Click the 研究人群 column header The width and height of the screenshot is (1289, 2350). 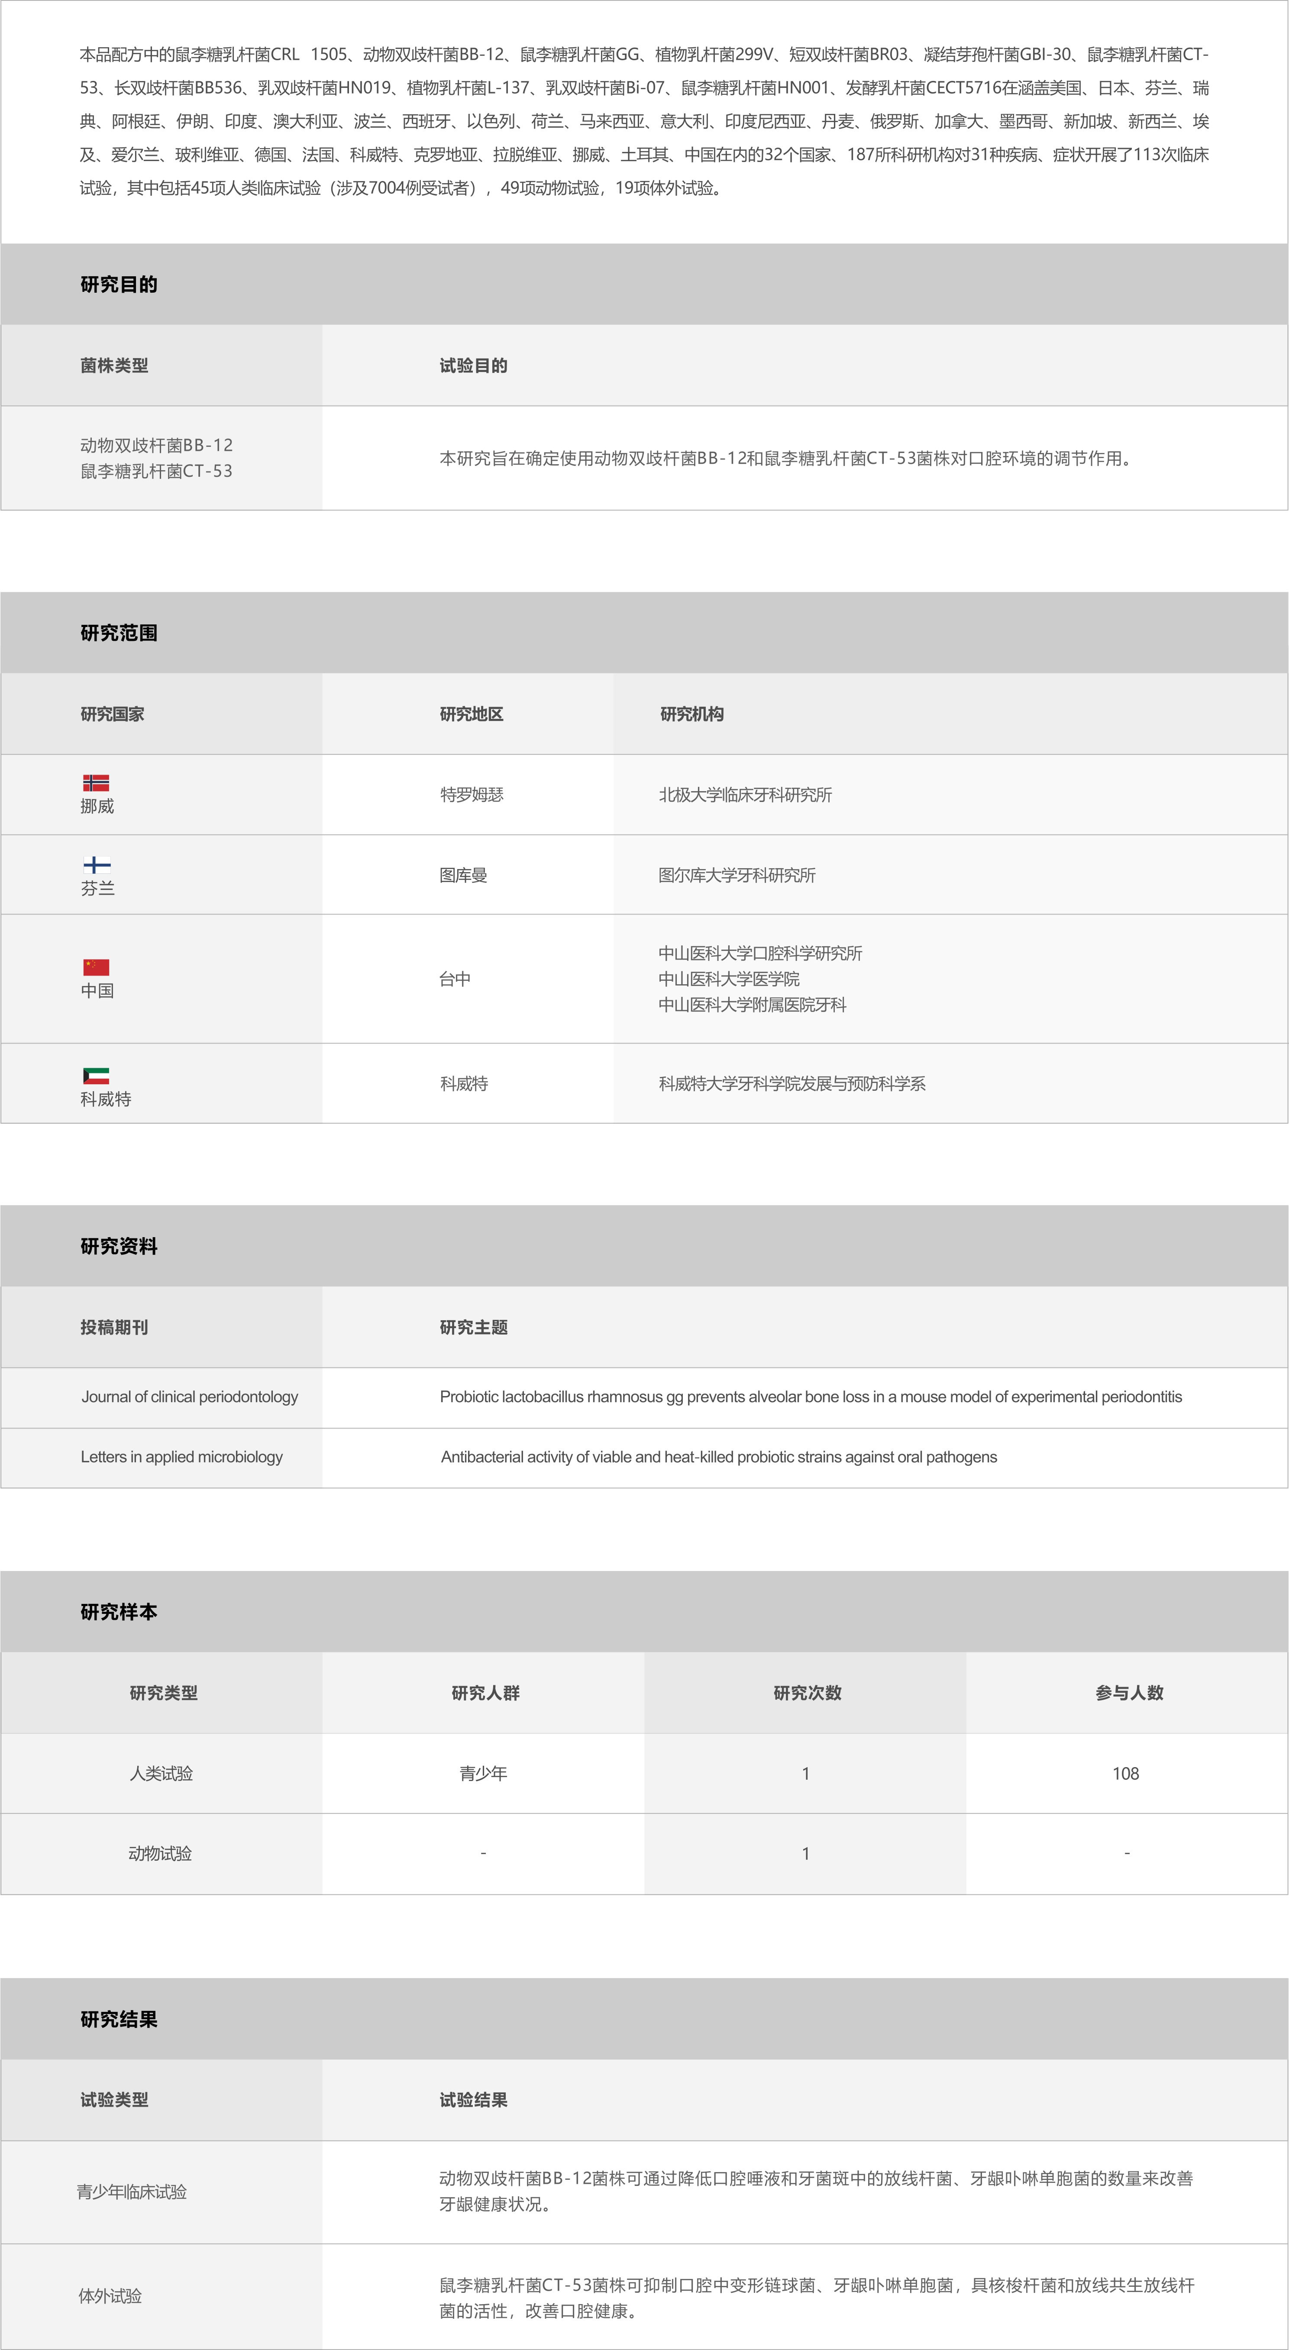(x=485, y=1693)
